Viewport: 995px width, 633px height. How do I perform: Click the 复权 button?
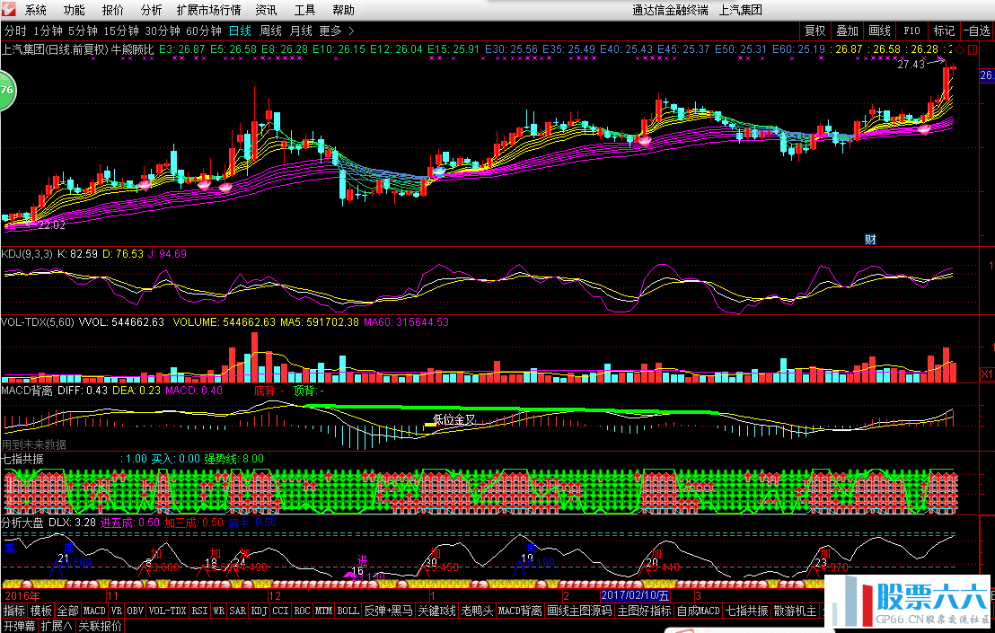[814, 31]
